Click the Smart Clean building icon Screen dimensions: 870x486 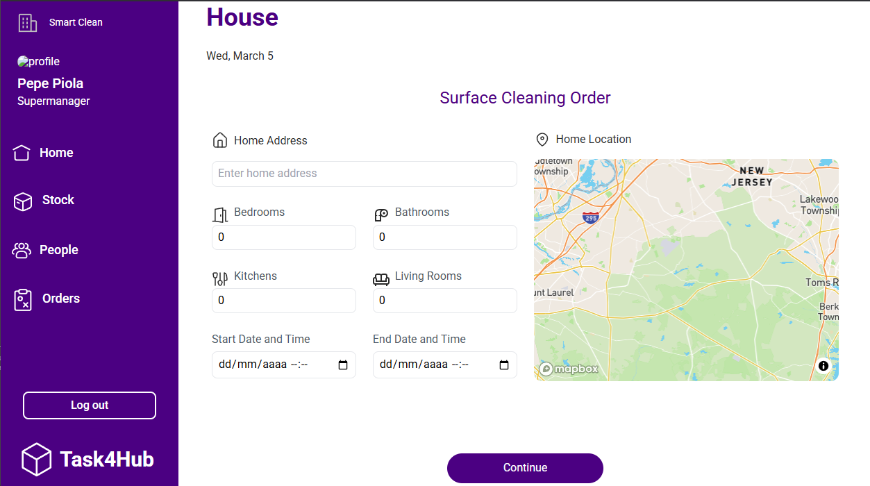point(27,23)
